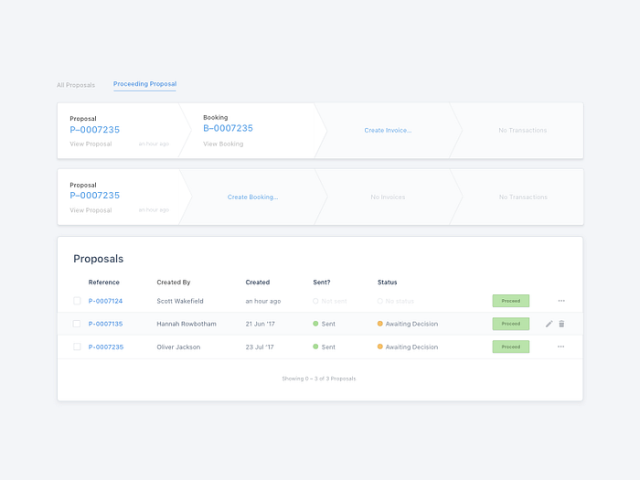The width and height of the screenshot is (640, 480).
Task: Click the View Booking link
Action: coord(223,144)
